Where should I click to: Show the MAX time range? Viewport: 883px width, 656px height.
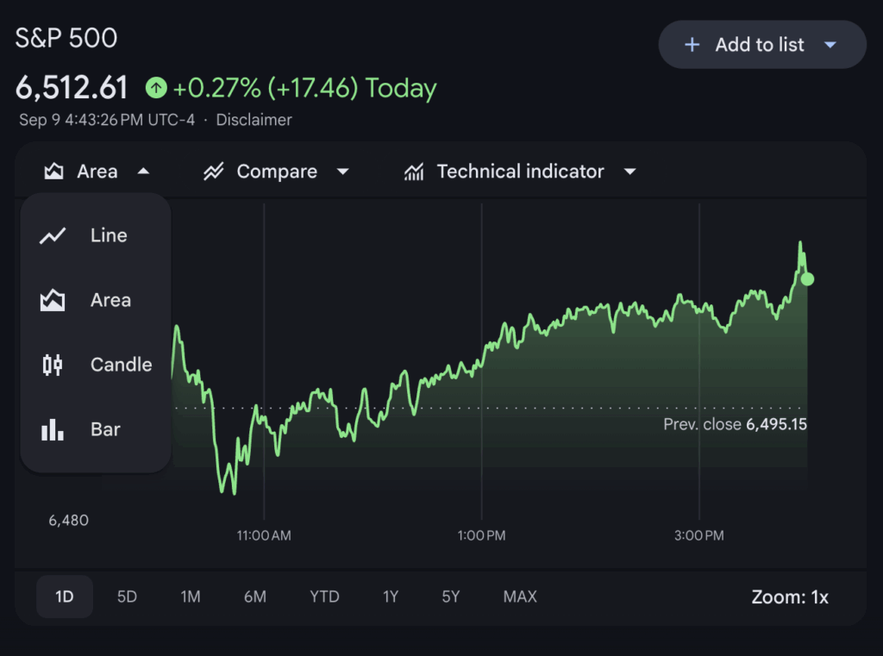(x=520, y=597)
